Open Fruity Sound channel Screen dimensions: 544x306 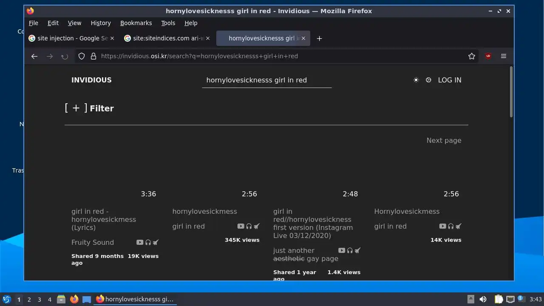pos(93,242)
